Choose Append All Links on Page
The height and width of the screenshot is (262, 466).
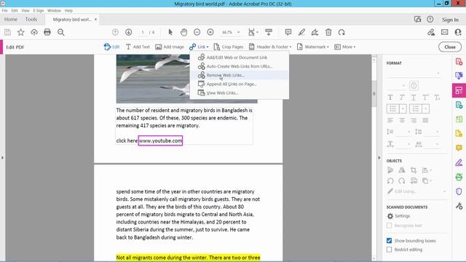(x=240, y=84)
